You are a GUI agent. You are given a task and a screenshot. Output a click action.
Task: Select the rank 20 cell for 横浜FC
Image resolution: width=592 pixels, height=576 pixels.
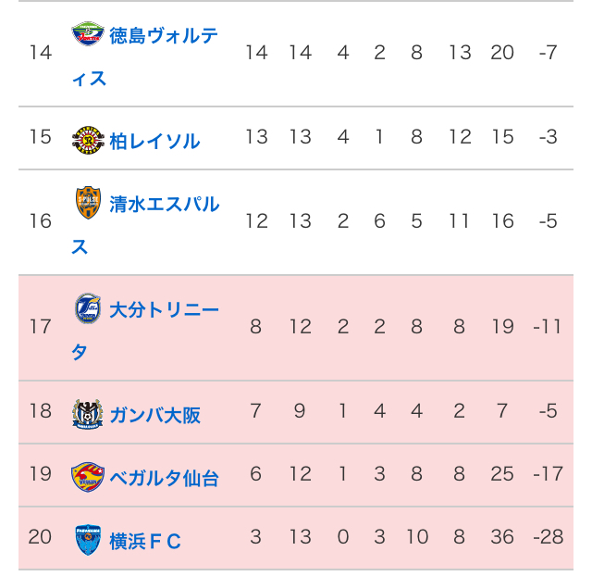tap(40, 537)
